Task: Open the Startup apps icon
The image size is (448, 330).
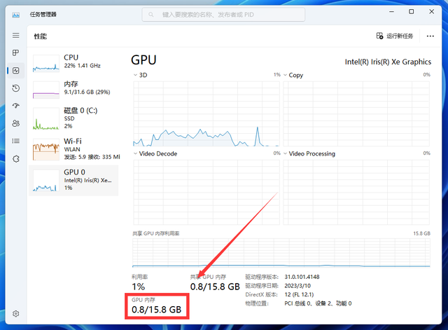Action: click(15, 106)
